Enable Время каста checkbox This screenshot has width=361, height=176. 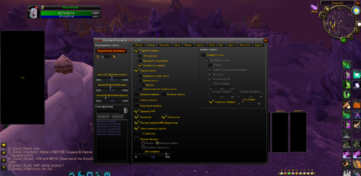(140, 80)
